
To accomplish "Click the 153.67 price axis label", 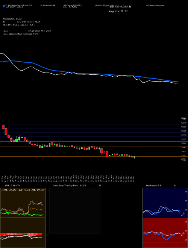I will tap(184, 131).
